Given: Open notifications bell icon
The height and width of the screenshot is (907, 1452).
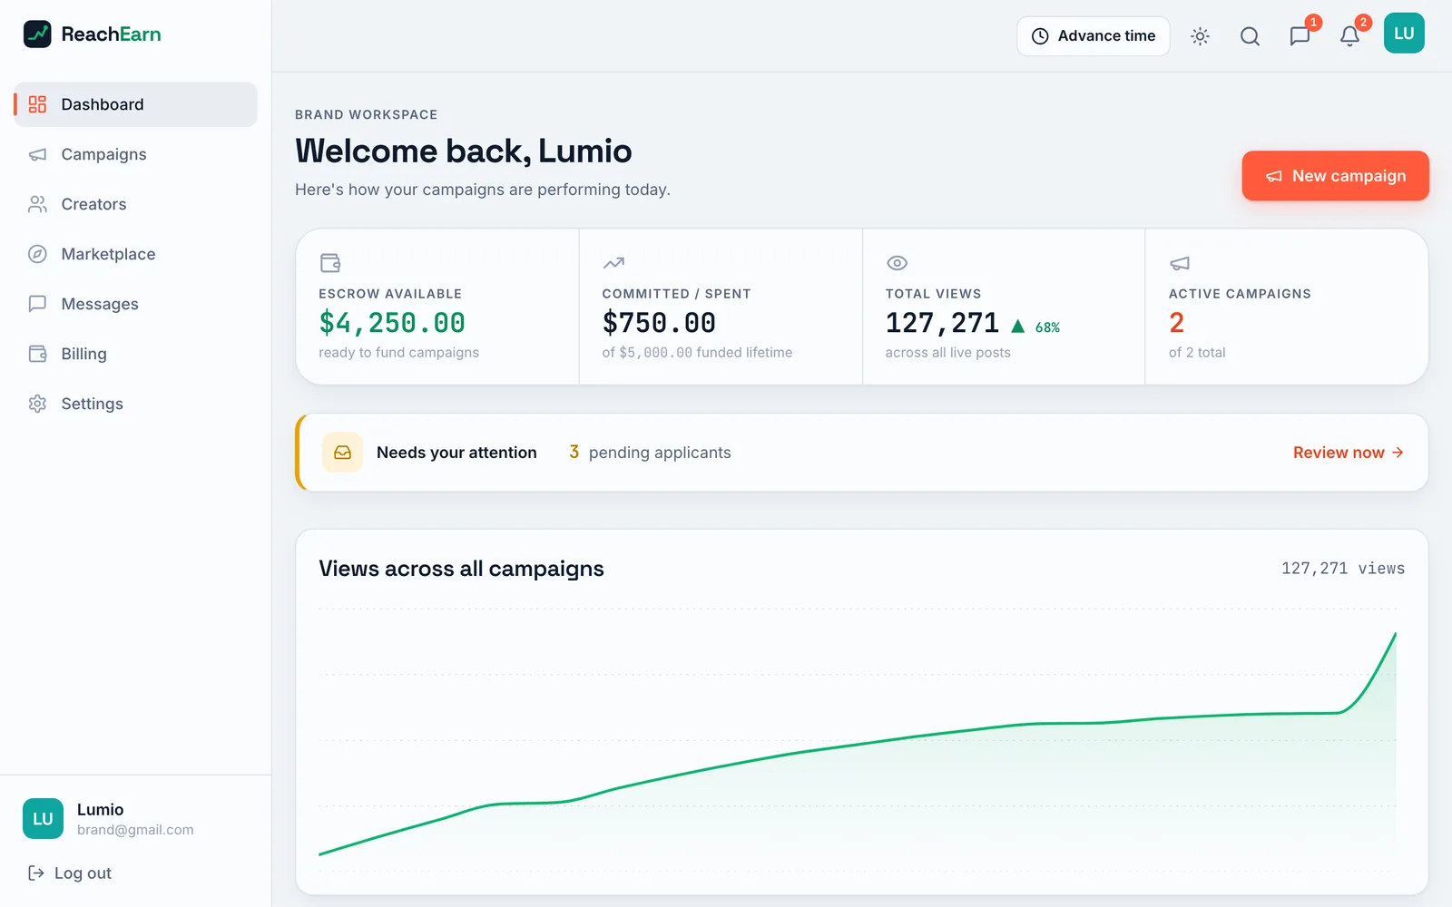Looking at the screenshot, I should 1349,36.
